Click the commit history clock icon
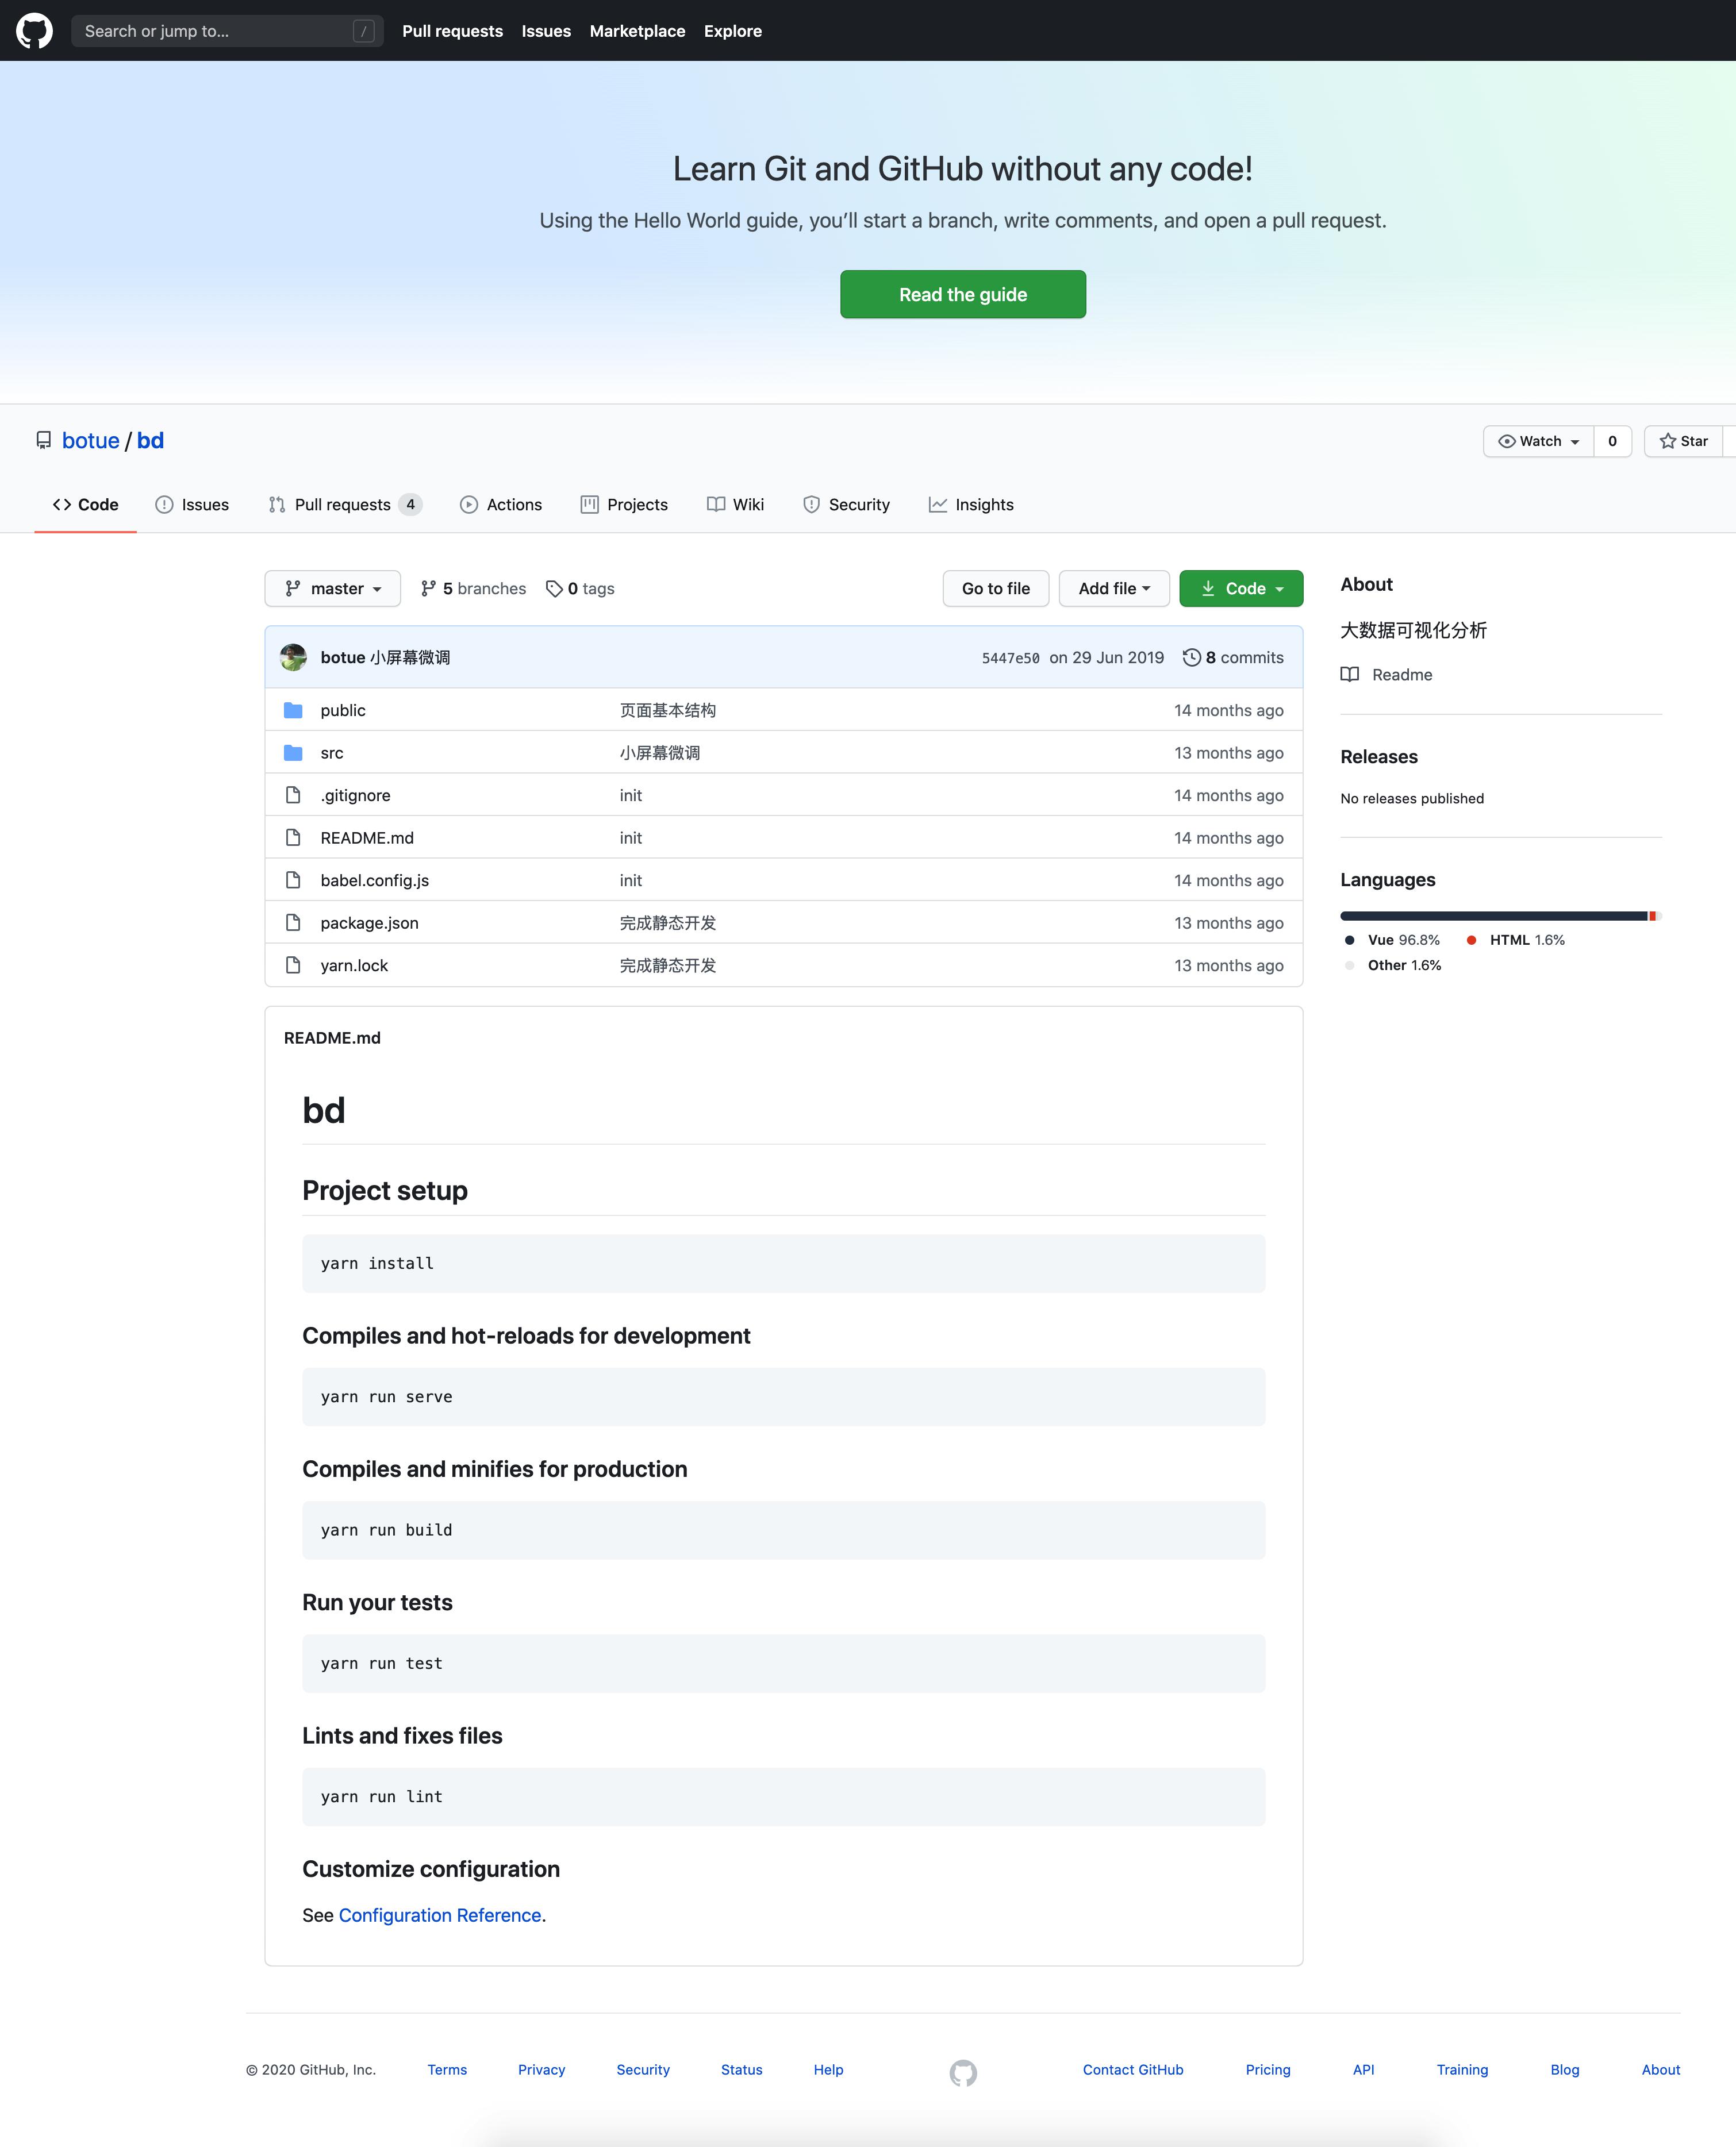Screen dimensions: 1736x2147 point(1191,657)
